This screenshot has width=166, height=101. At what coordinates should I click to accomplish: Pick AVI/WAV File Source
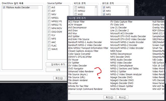click(79, 39)
